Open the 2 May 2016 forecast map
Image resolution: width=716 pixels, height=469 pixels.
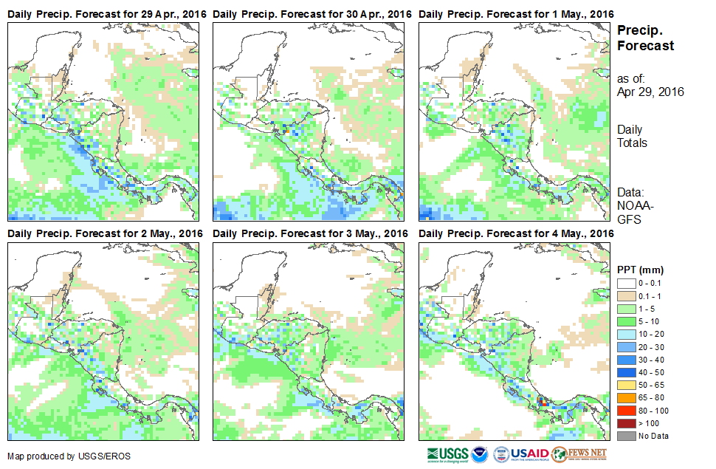click(x=103, y=340)
